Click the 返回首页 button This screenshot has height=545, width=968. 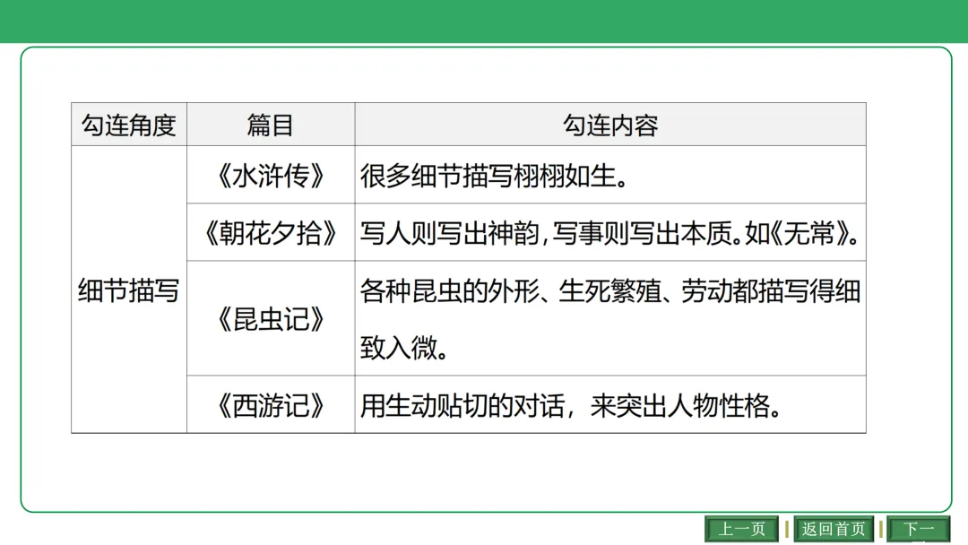834,529
